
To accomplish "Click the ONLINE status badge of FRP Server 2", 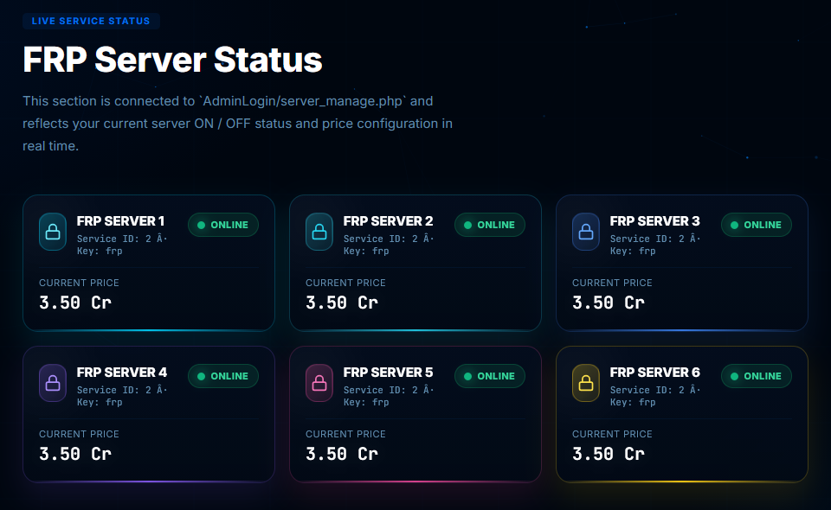I will pyautogui.click(x=490, y=225).
